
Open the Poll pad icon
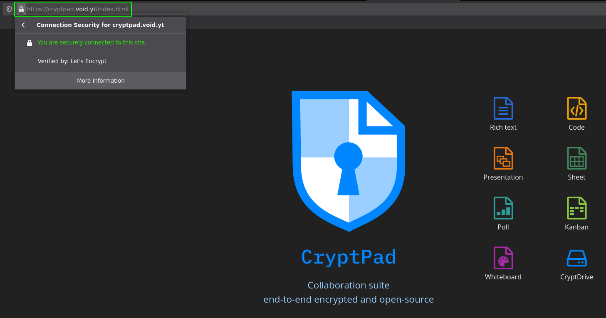coord(503,208)
